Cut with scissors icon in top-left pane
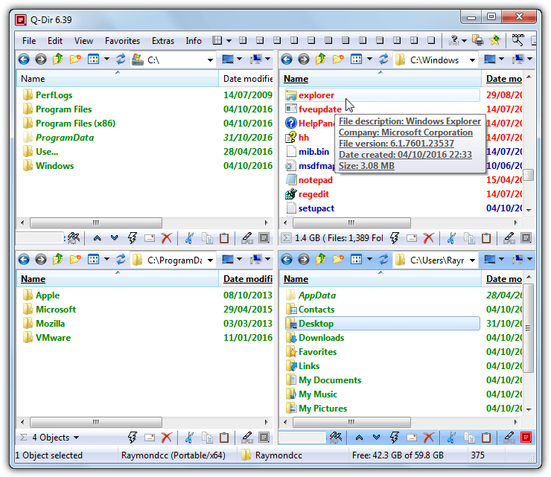This screenshot has height=477, width=551. (189, 238)
